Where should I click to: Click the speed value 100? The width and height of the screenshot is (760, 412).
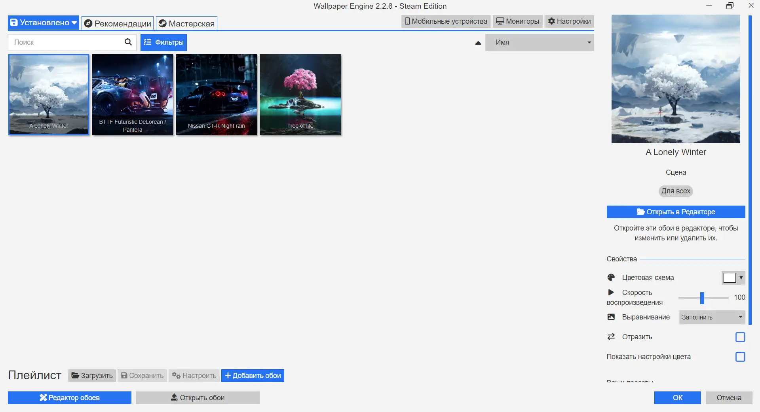click(x=739, y=297)
